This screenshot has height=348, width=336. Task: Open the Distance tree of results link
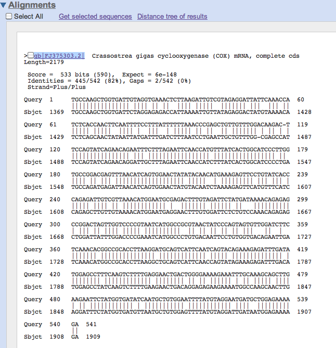pyautogui.click(x=172, y=17)
